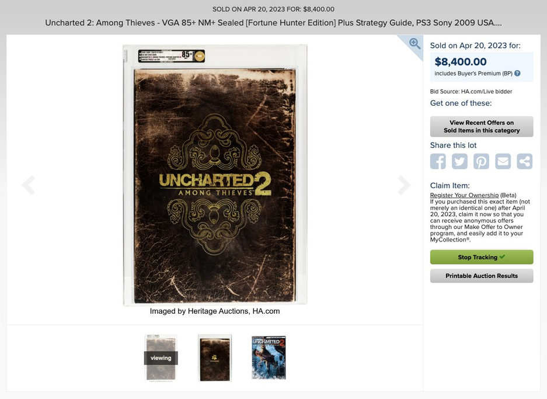Click the main Uncharted 2 lot image

pos(215,175)
